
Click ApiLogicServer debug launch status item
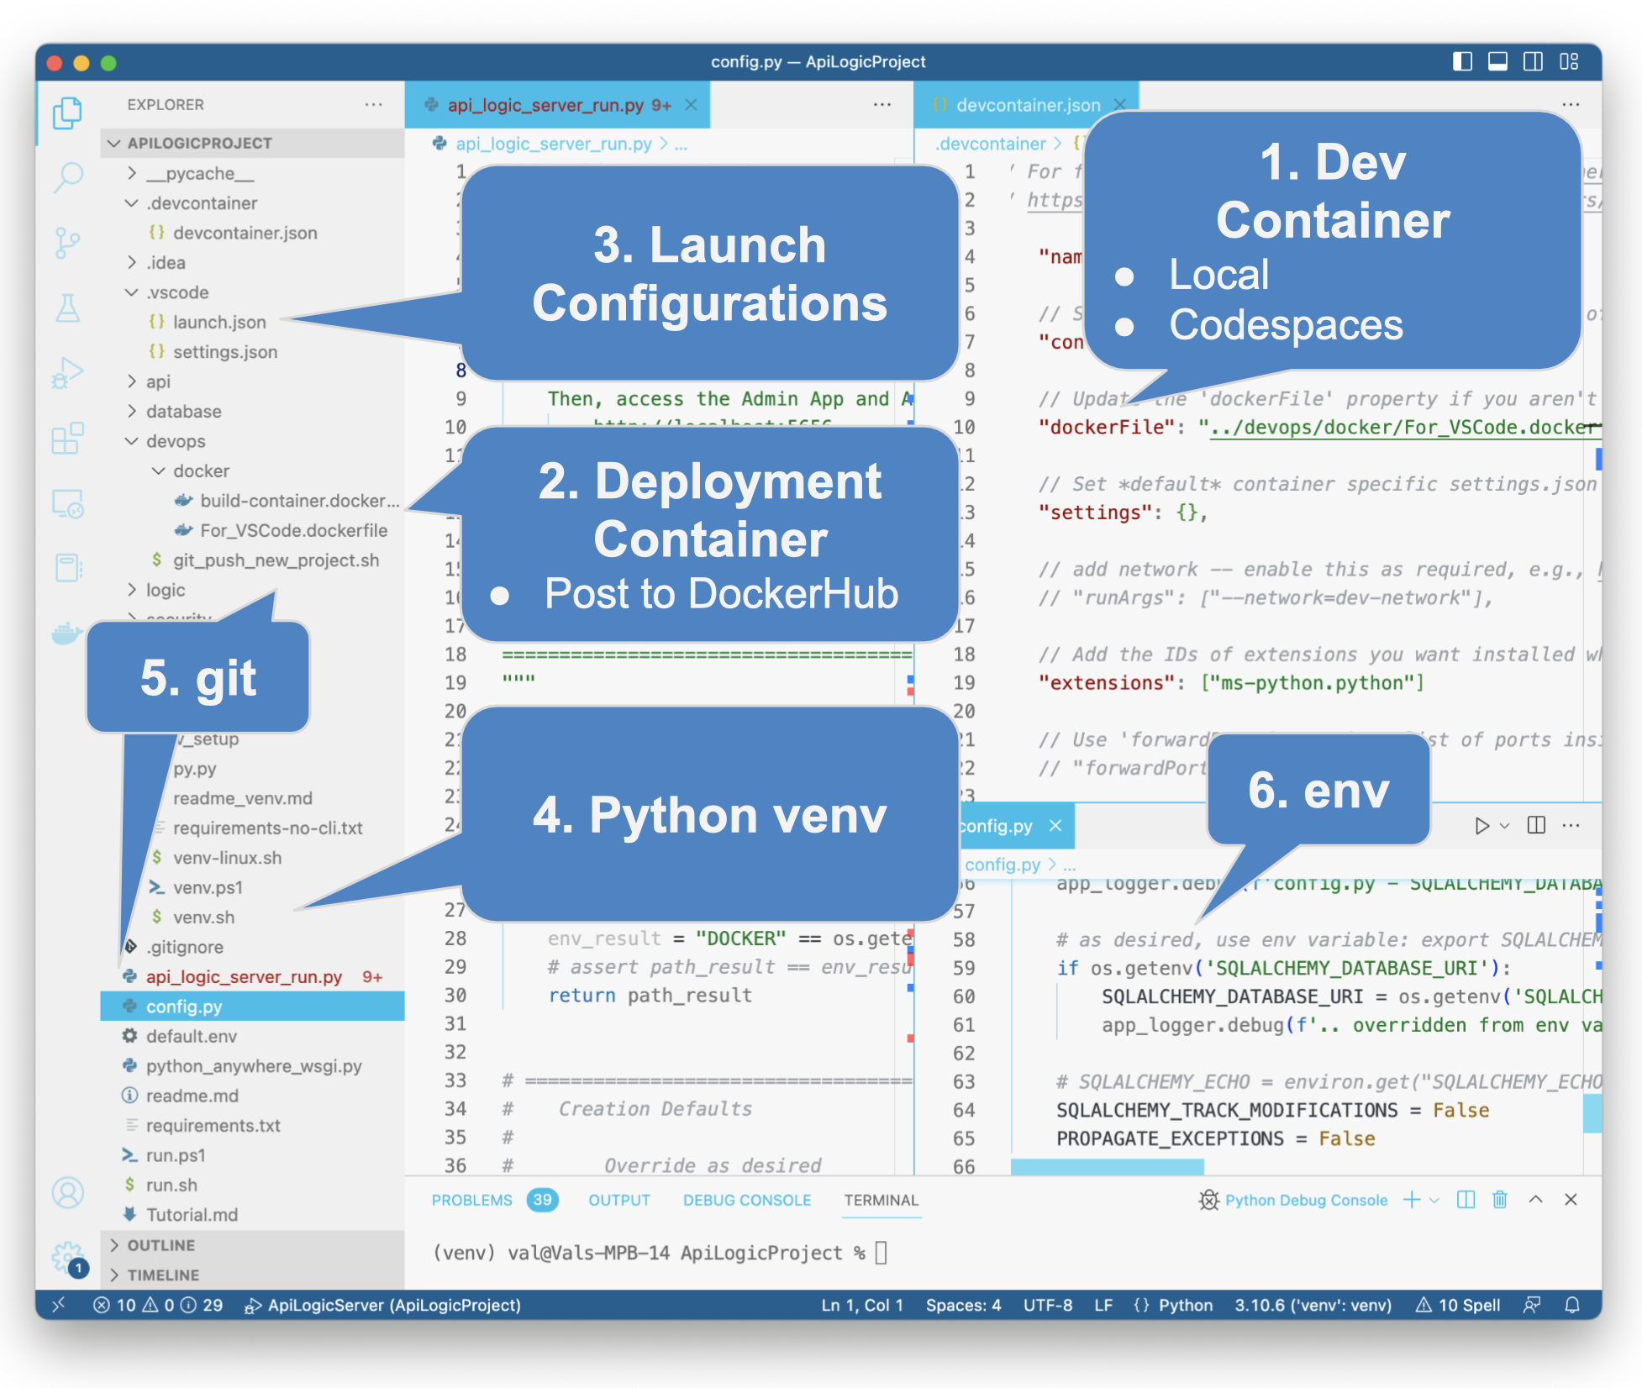tap(382, 1305)
